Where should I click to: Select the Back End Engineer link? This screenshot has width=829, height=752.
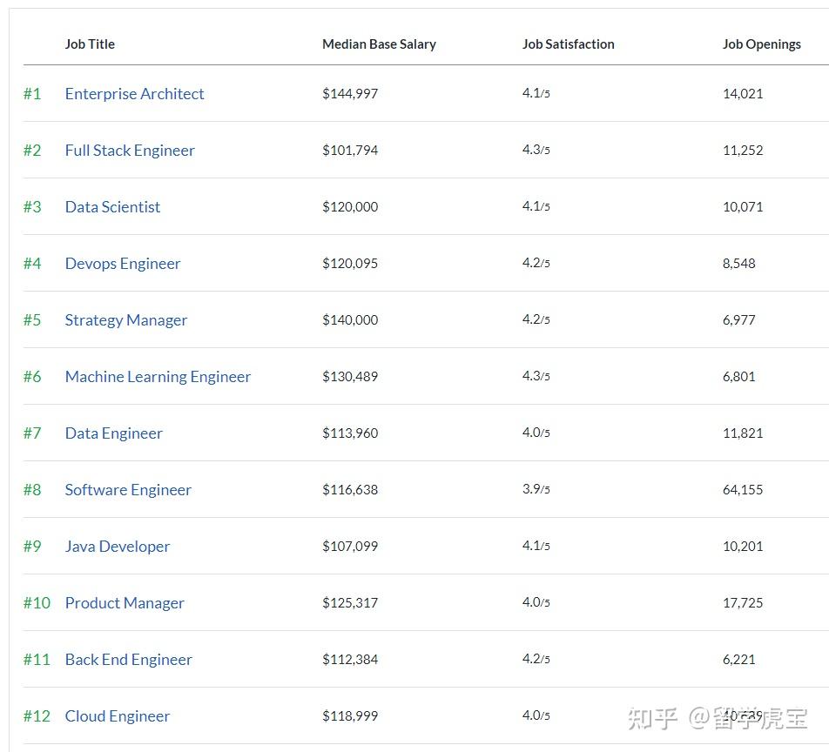coord(128,660)
